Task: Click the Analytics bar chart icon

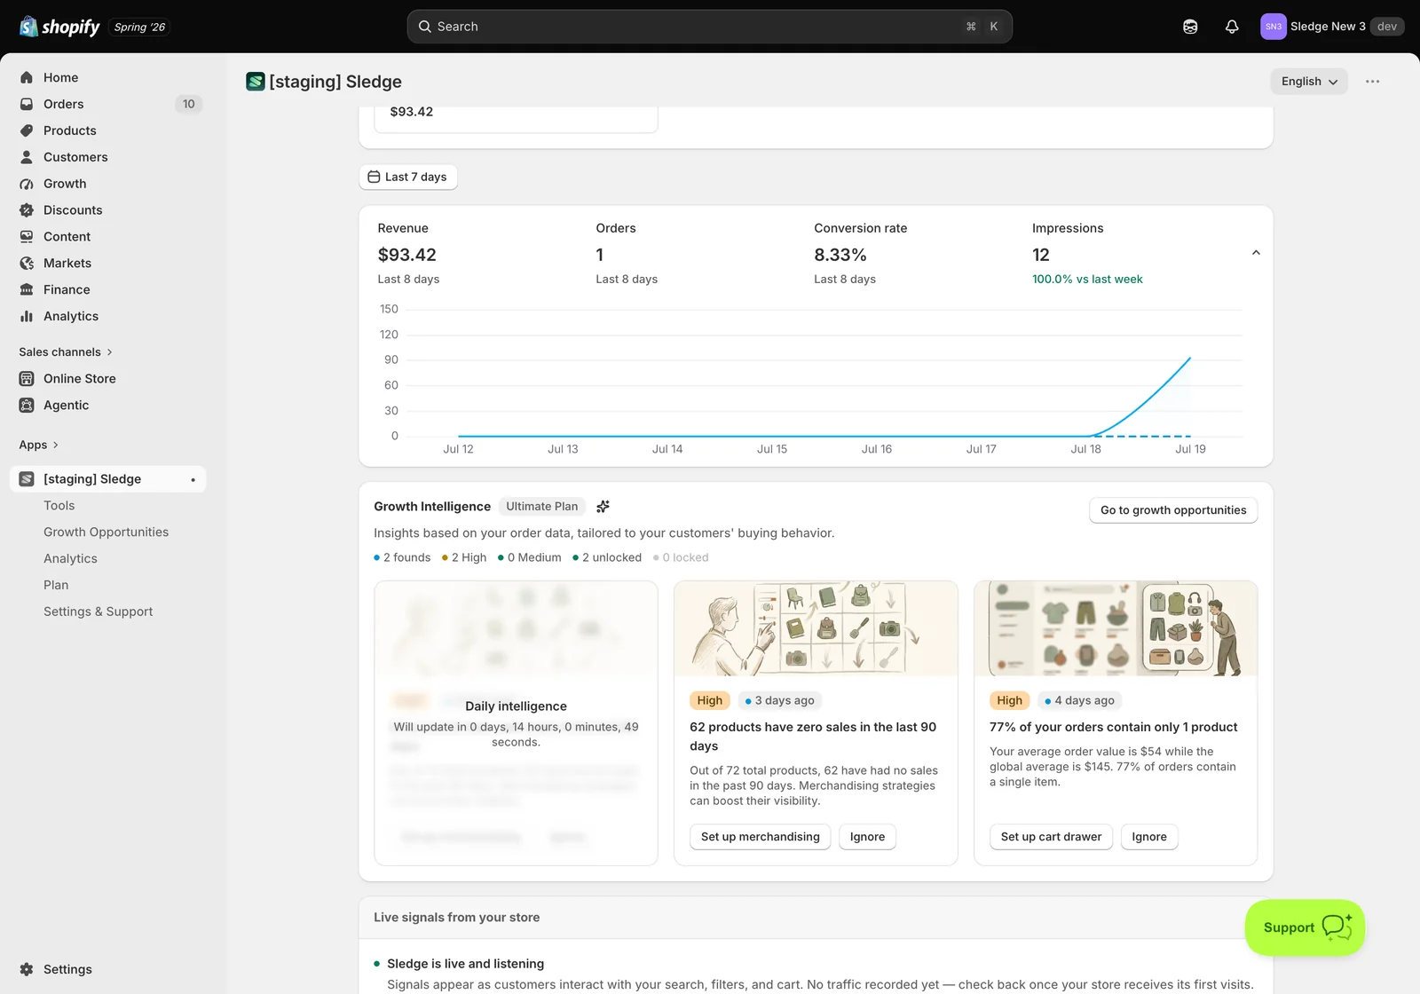Action: 27,317
